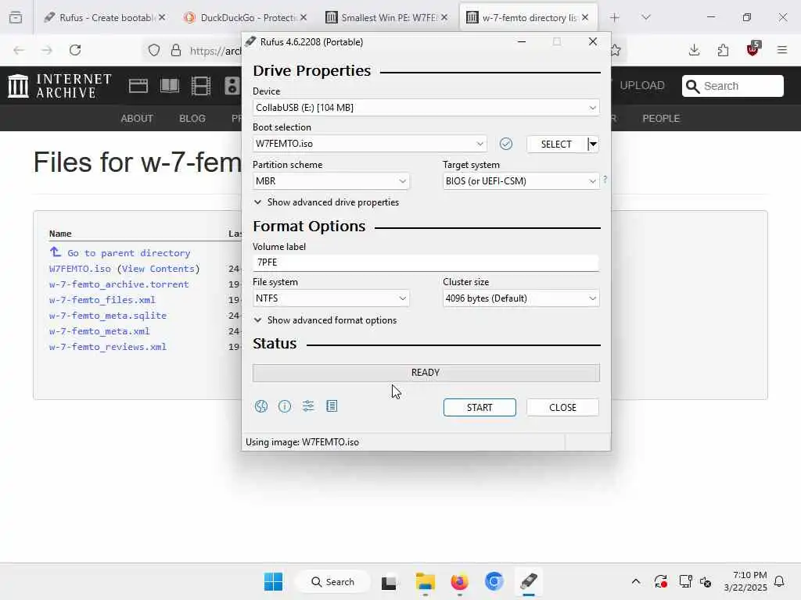Viewport: 801px width, 600px height.
Task: Click the READY status progress bar
Action: click(426, 373)
